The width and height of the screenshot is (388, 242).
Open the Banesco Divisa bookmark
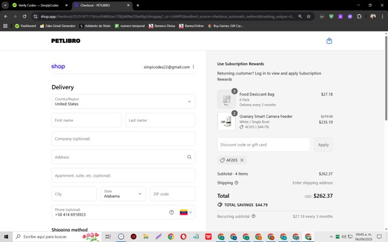coord(162,26)
